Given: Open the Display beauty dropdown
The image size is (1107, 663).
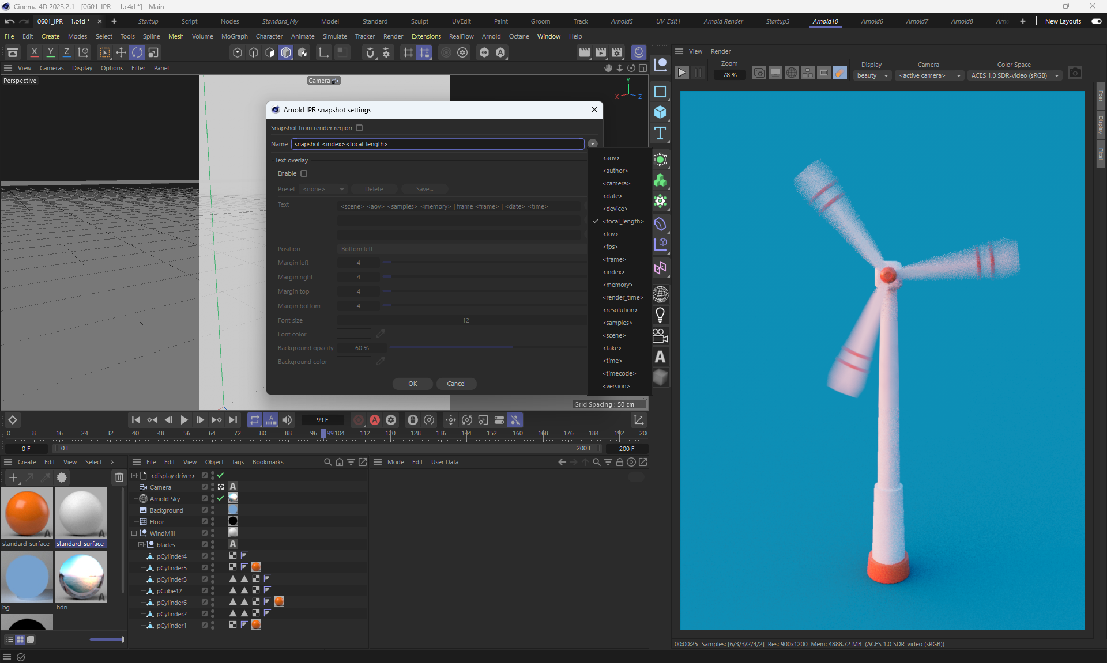Looking at the screenshot, I should pyautogui.click(x=872, y=75).
